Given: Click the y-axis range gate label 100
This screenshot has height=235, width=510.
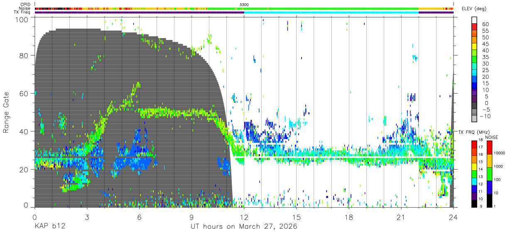Looking at the screenshot, I should pyautogui.click(x=21, y=19).
